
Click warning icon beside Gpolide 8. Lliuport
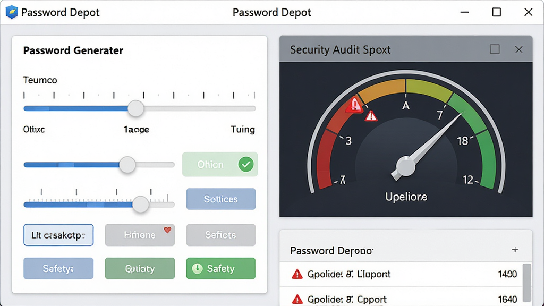(297, 274)
